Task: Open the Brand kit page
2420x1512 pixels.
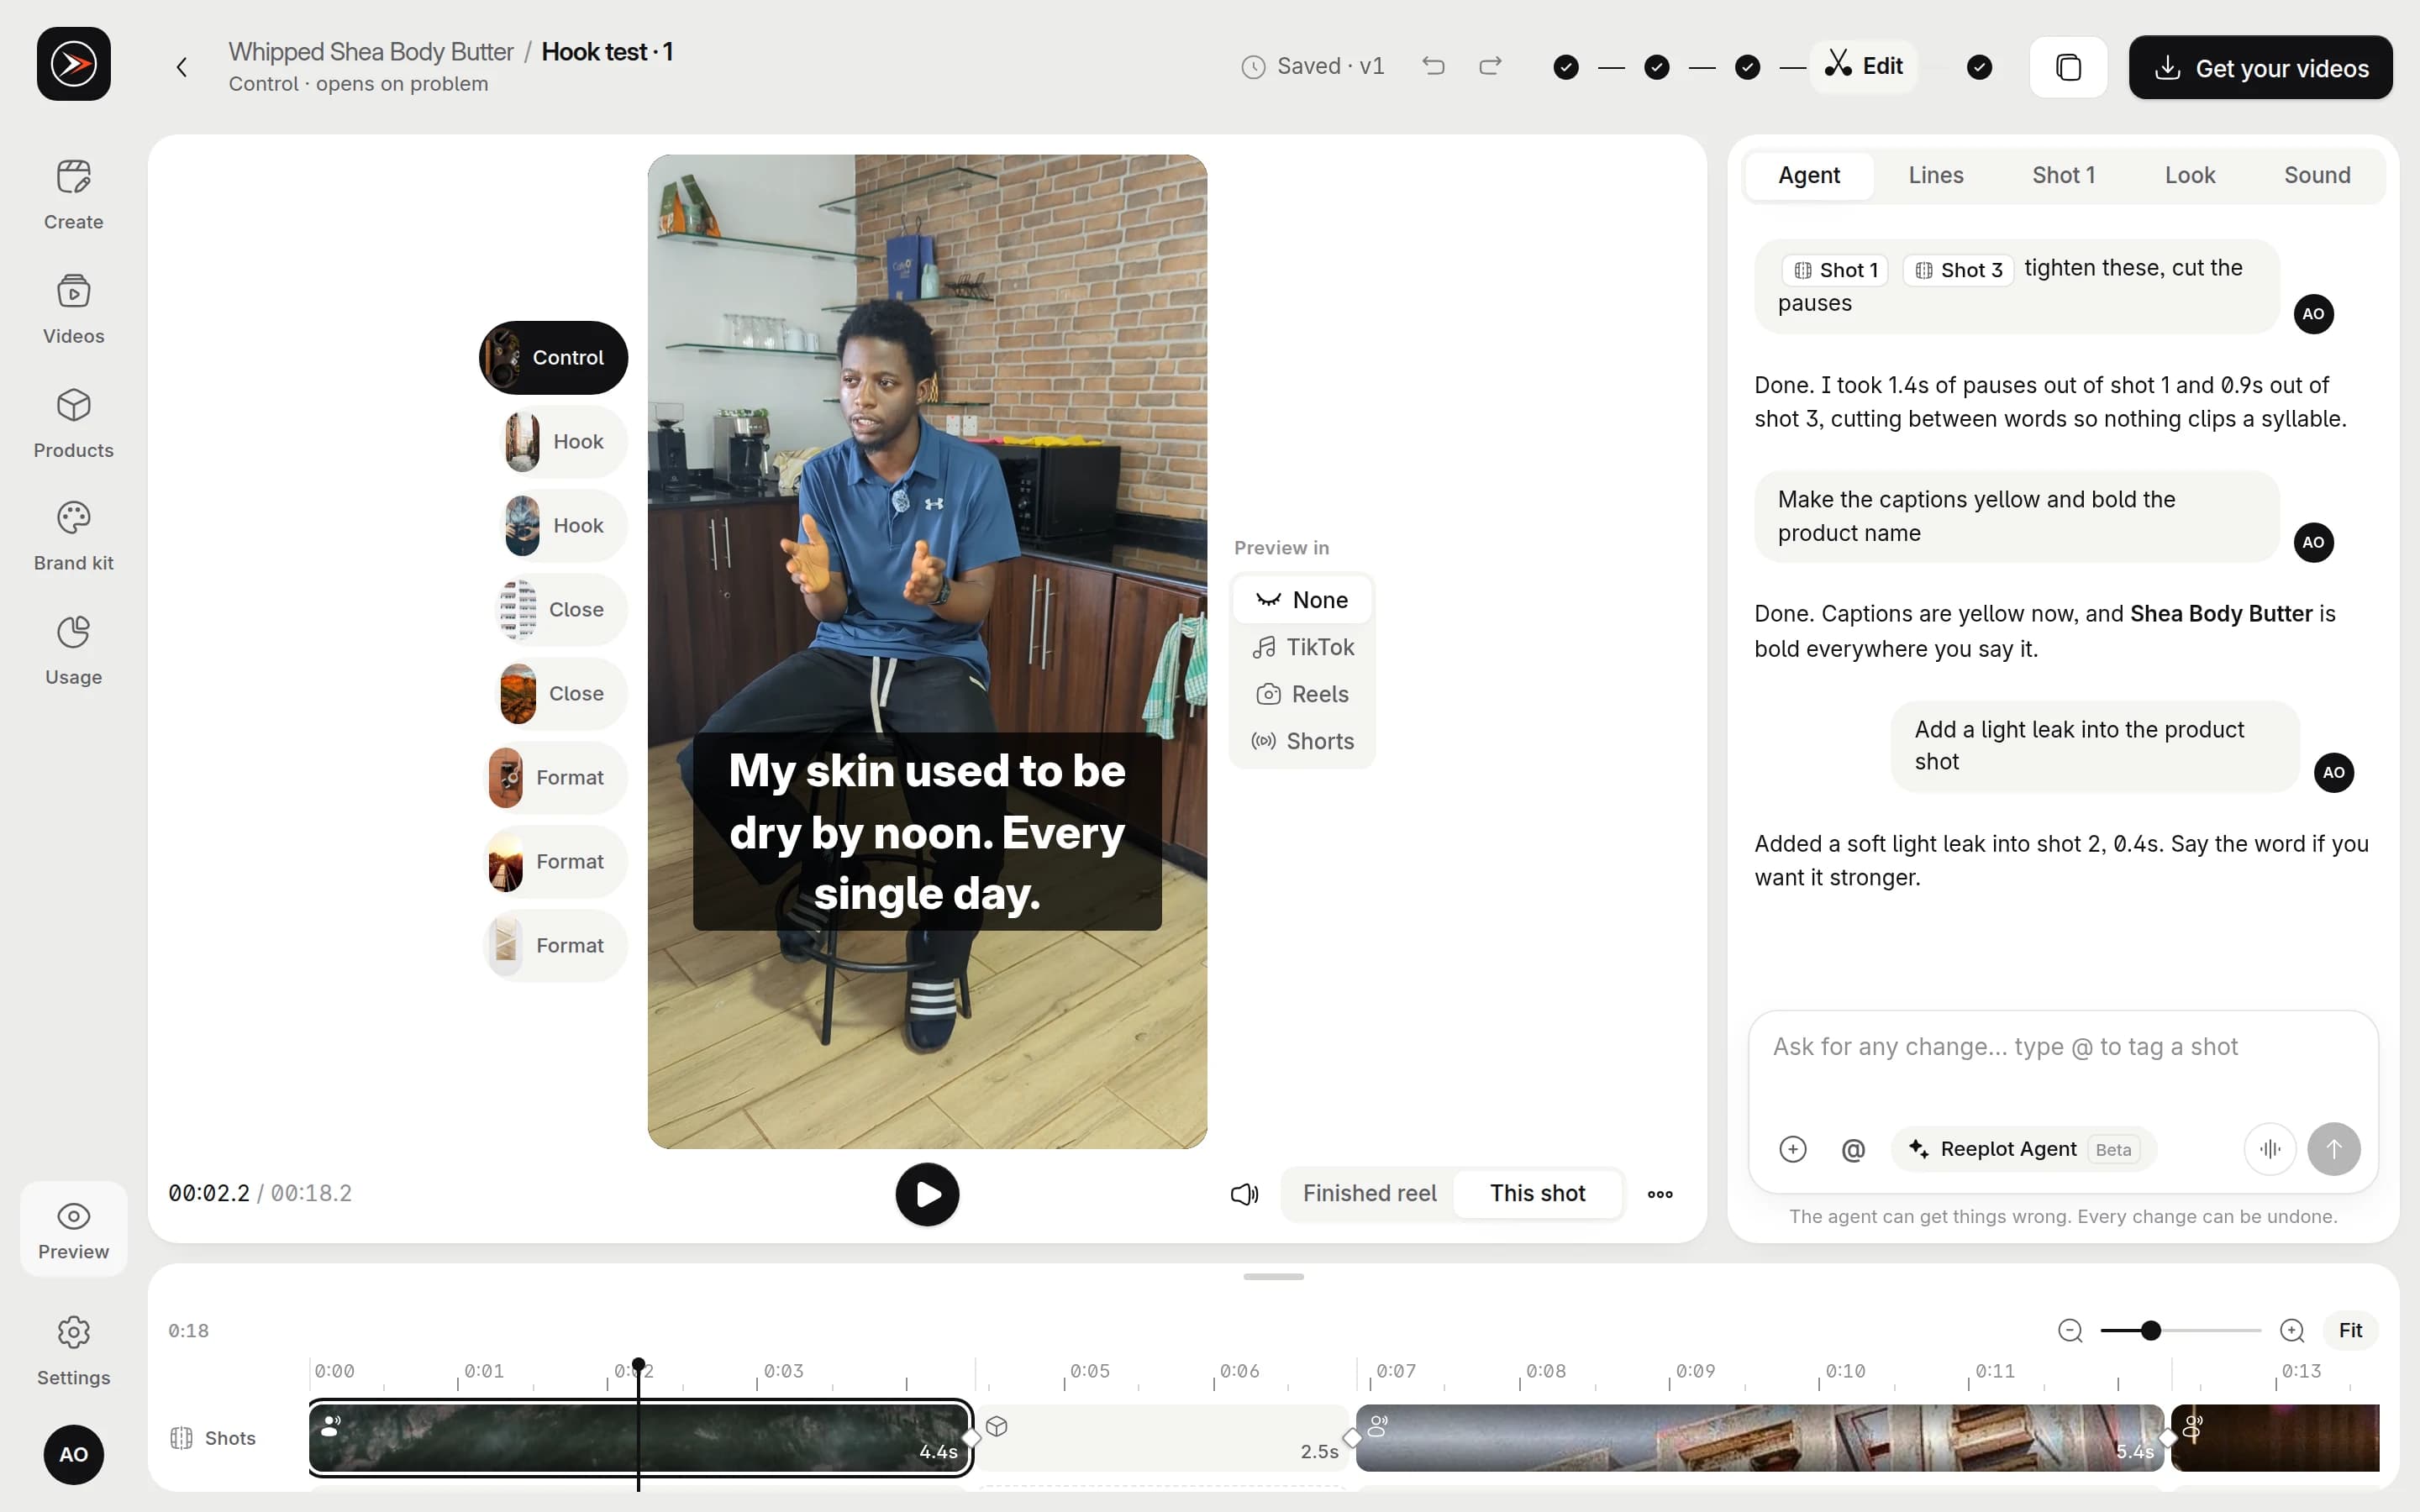Action: pyautogui.click(x=73, y=537)
